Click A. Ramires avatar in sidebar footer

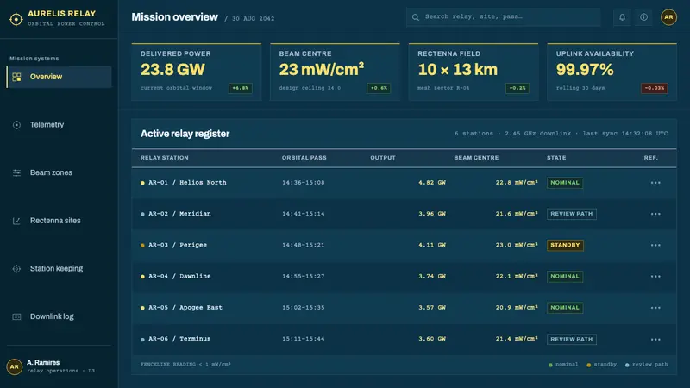click(x=15, y=366)
